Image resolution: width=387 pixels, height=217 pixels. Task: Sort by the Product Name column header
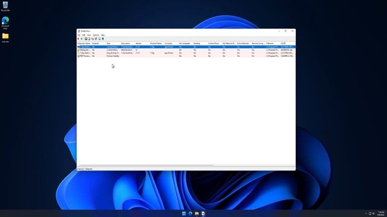click(x=157, y=43)
